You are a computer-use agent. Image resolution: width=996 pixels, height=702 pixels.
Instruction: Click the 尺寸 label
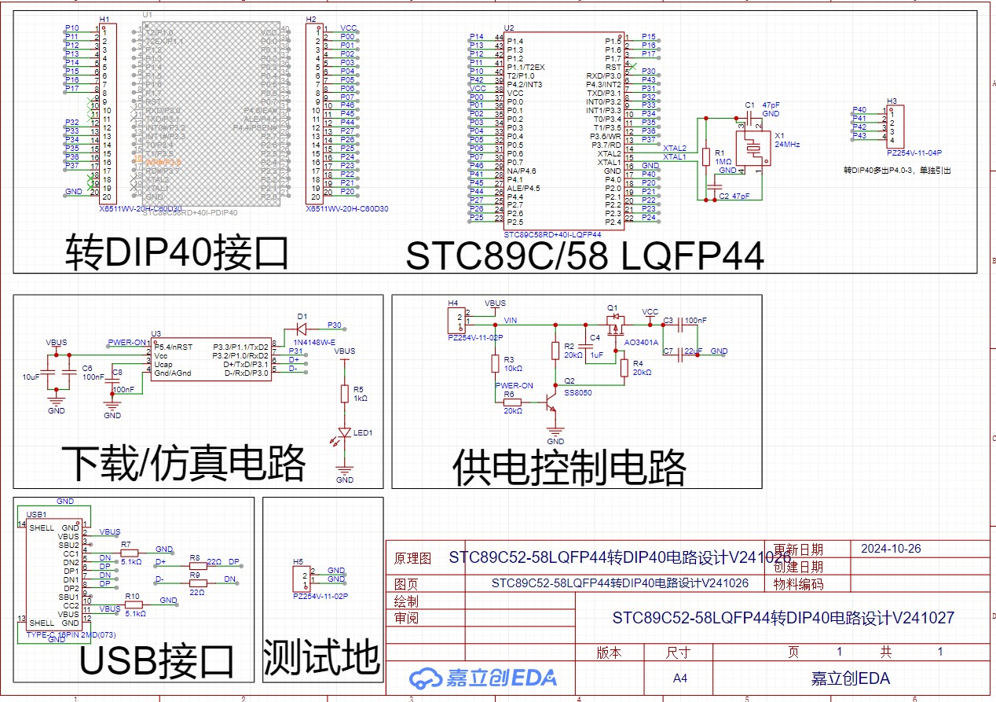click(x=678, y=652)
